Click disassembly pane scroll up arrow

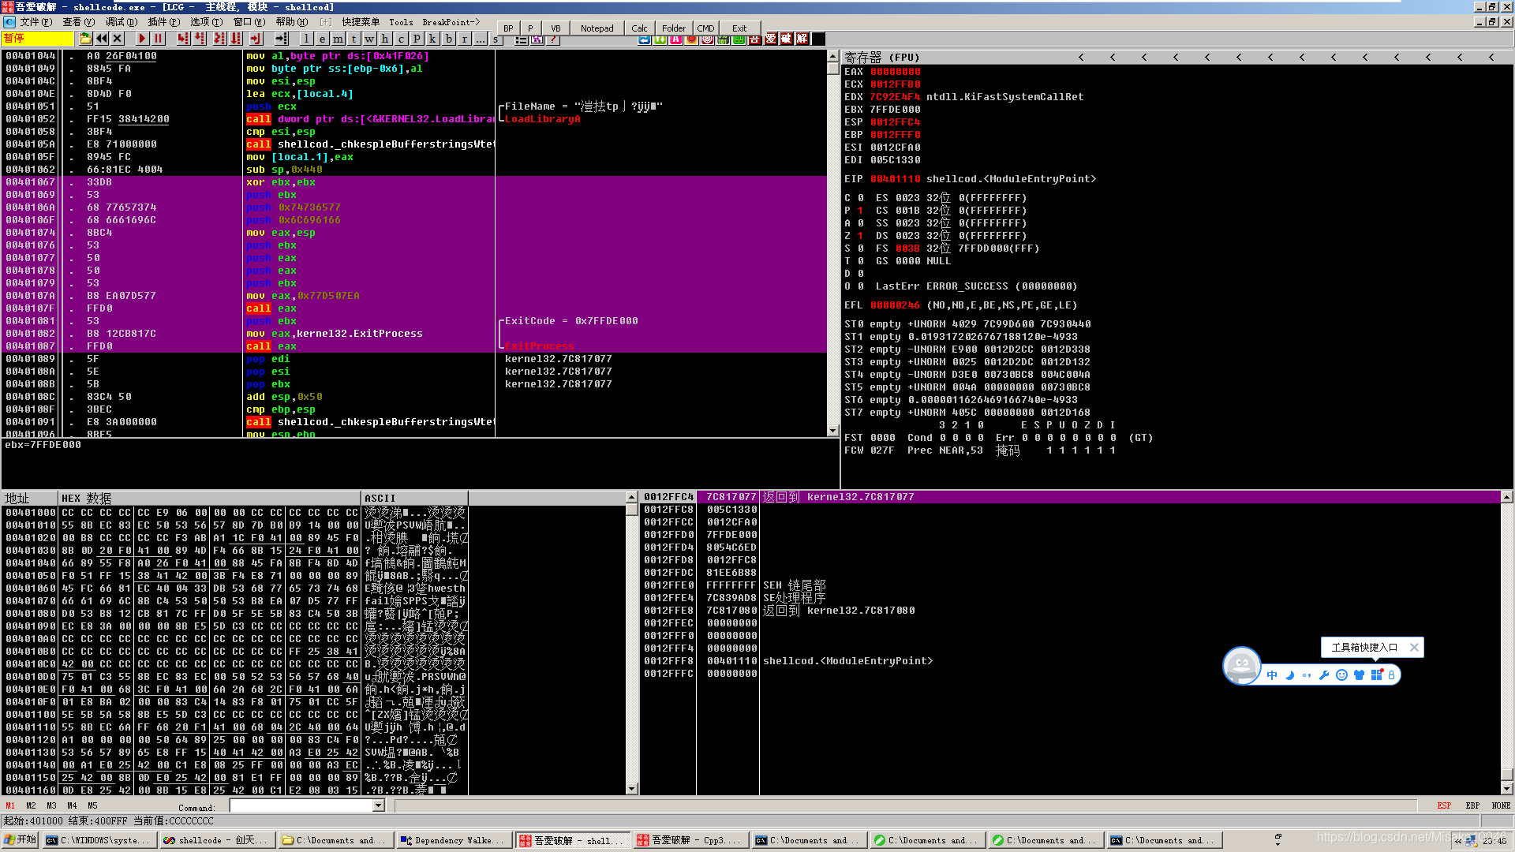[x=832, y=56]
